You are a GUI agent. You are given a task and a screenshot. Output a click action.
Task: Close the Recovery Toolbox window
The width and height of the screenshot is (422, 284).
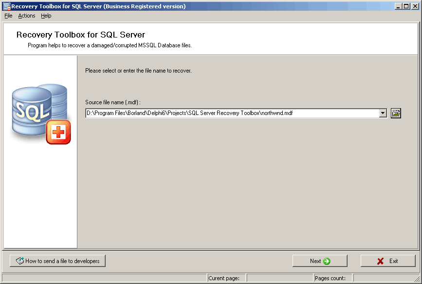415,6
